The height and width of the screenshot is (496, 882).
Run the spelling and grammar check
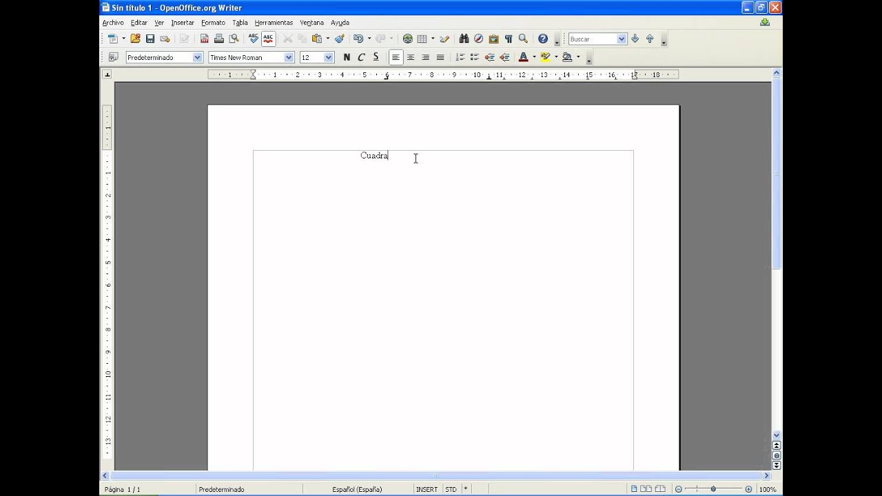[254, 39]
